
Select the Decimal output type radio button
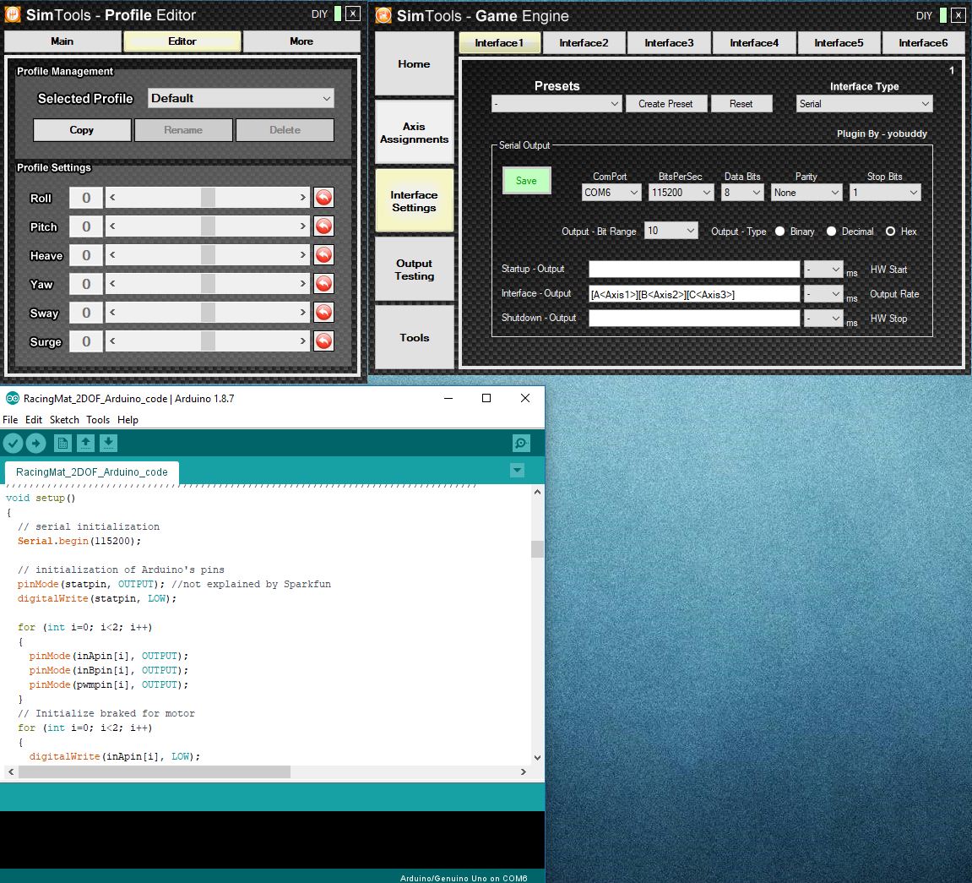click(x=831, y=232)
